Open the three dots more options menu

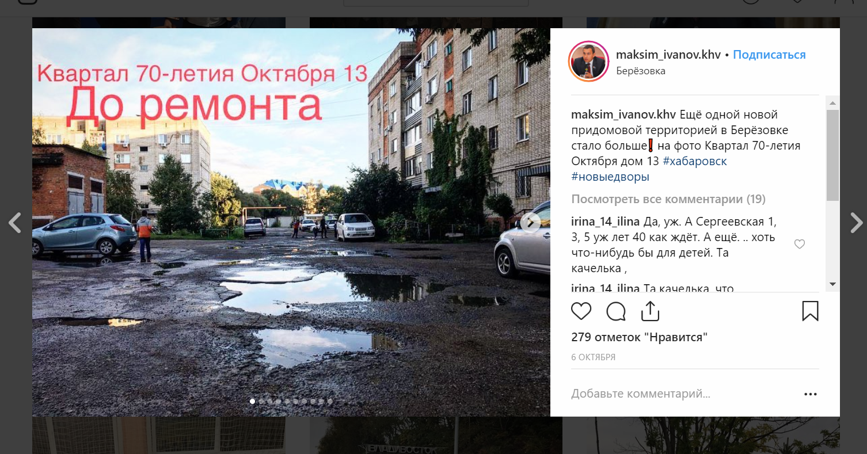(x=810, y=394)
